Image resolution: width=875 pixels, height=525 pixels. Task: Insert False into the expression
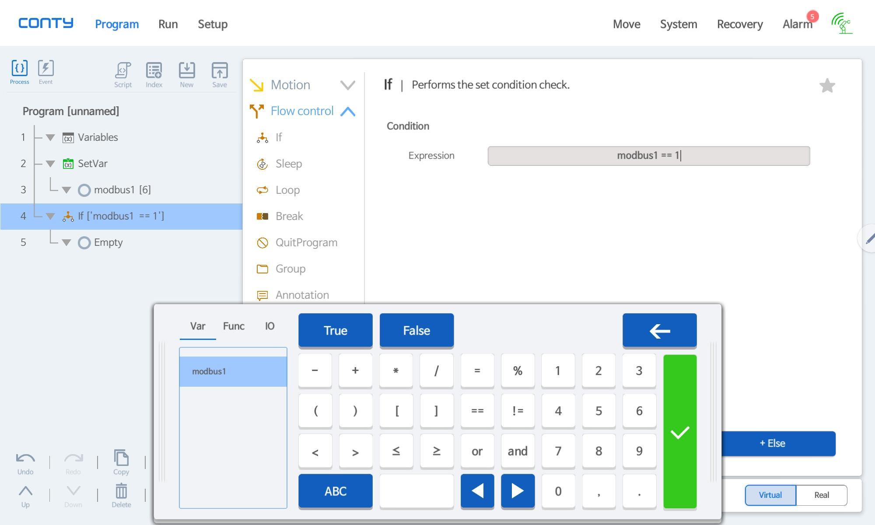(416, 330)
